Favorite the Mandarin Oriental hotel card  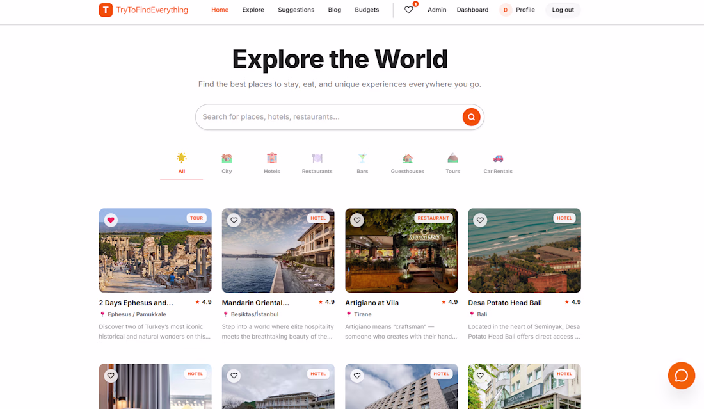point(234,220)
